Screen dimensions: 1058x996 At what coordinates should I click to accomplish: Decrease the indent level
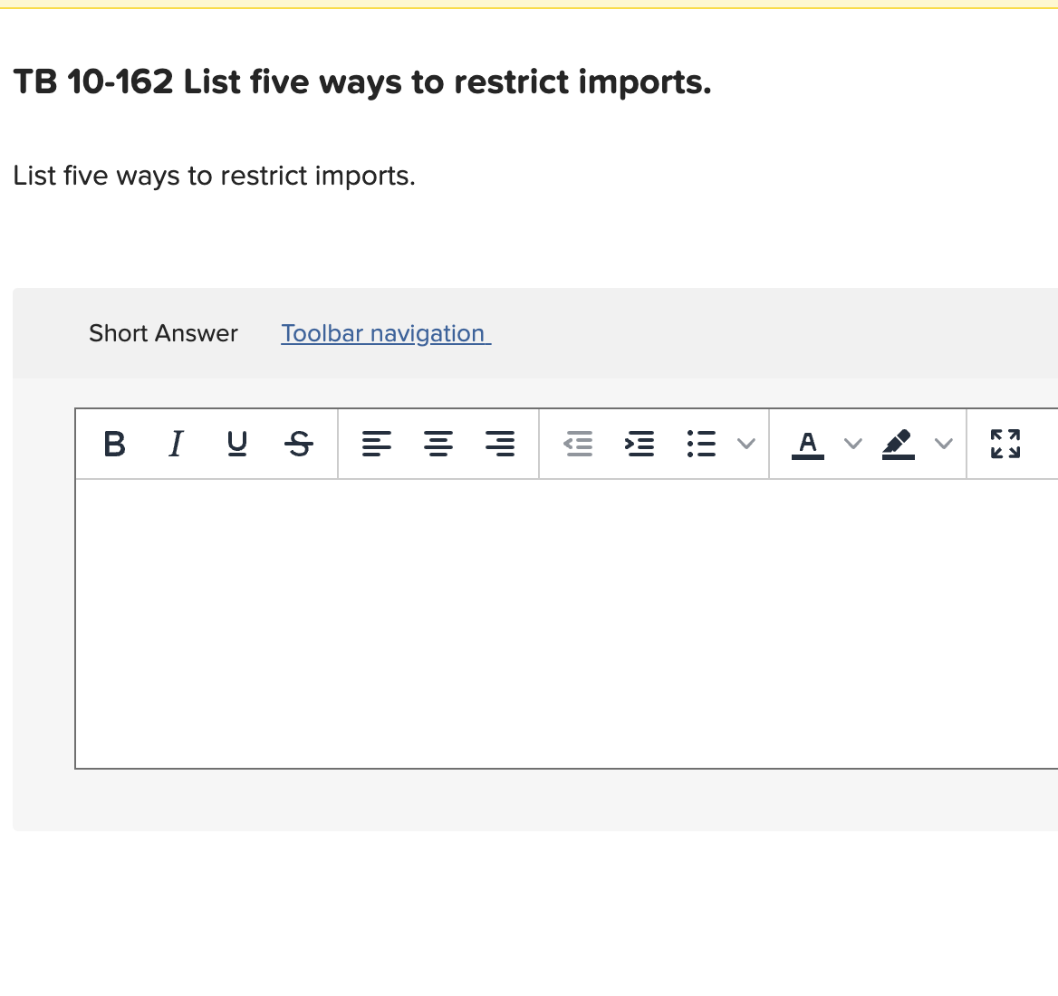point(579,444)
